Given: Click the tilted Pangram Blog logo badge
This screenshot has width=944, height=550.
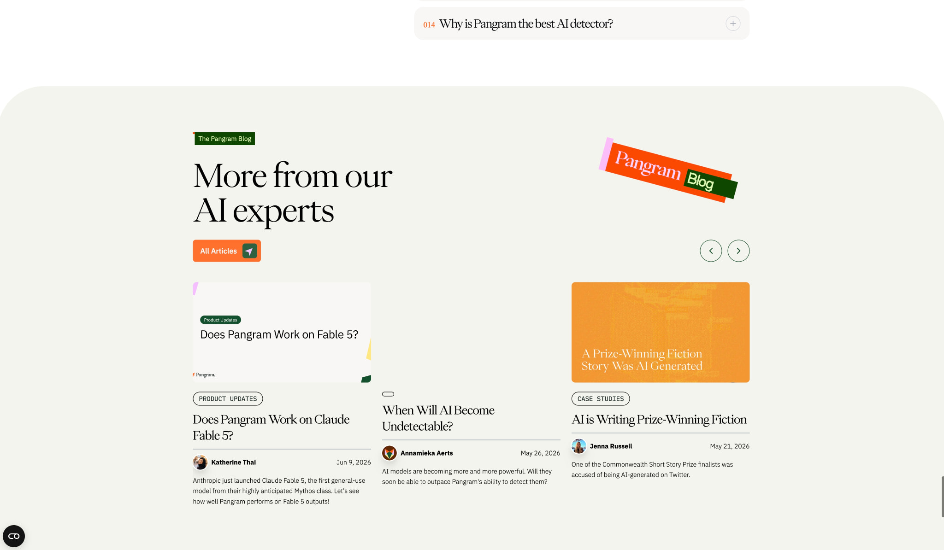Looking at the screenshot, I should 668,170.
